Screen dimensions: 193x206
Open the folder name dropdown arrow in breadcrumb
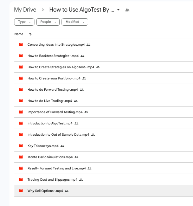[118, 10]
